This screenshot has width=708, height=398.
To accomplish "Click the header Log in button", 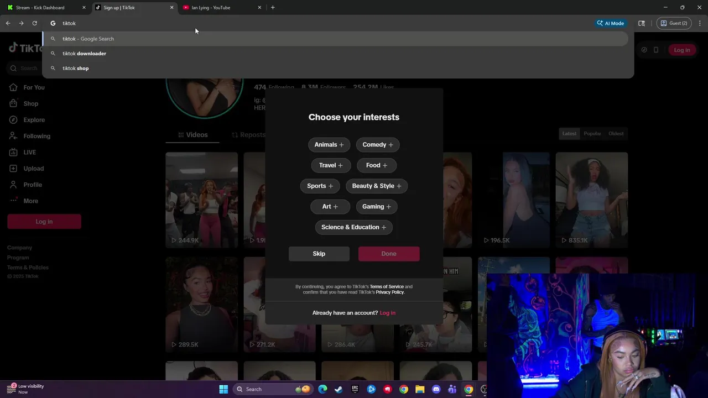I will [682, 50].
